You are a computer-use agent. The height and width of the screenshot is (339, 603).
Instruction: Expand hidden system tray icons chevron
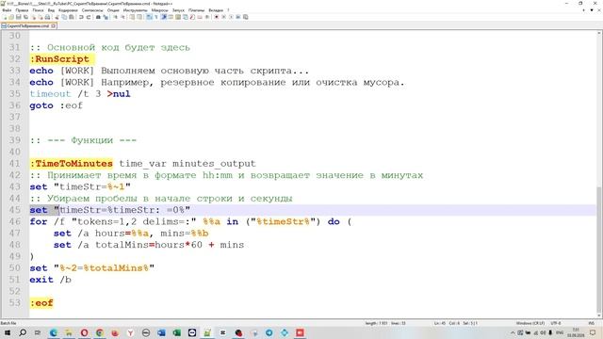[513, 332]
